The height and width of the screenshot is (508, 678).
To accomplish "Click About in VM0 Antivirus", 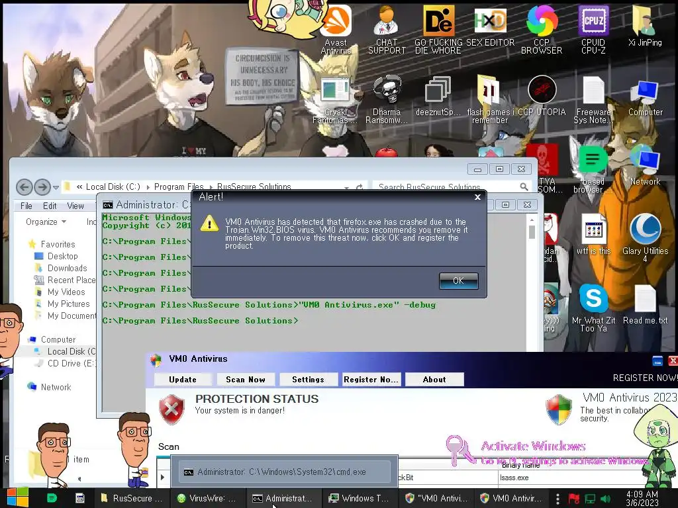I will point(434,379).
